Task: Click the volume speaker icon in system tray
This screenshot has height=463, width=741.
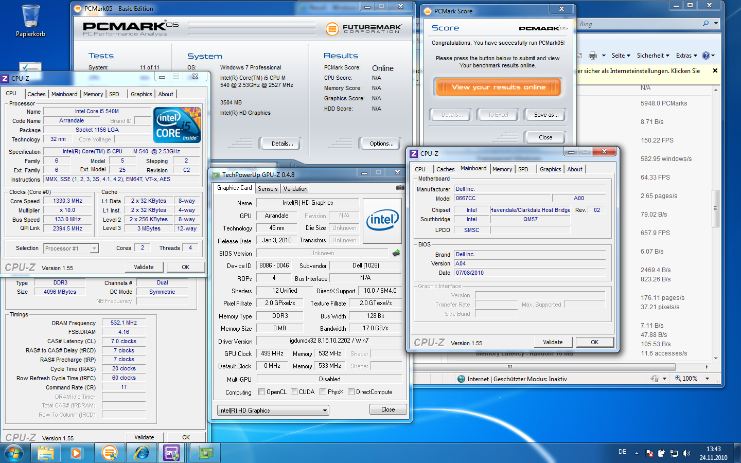Action: coord(686,453)
